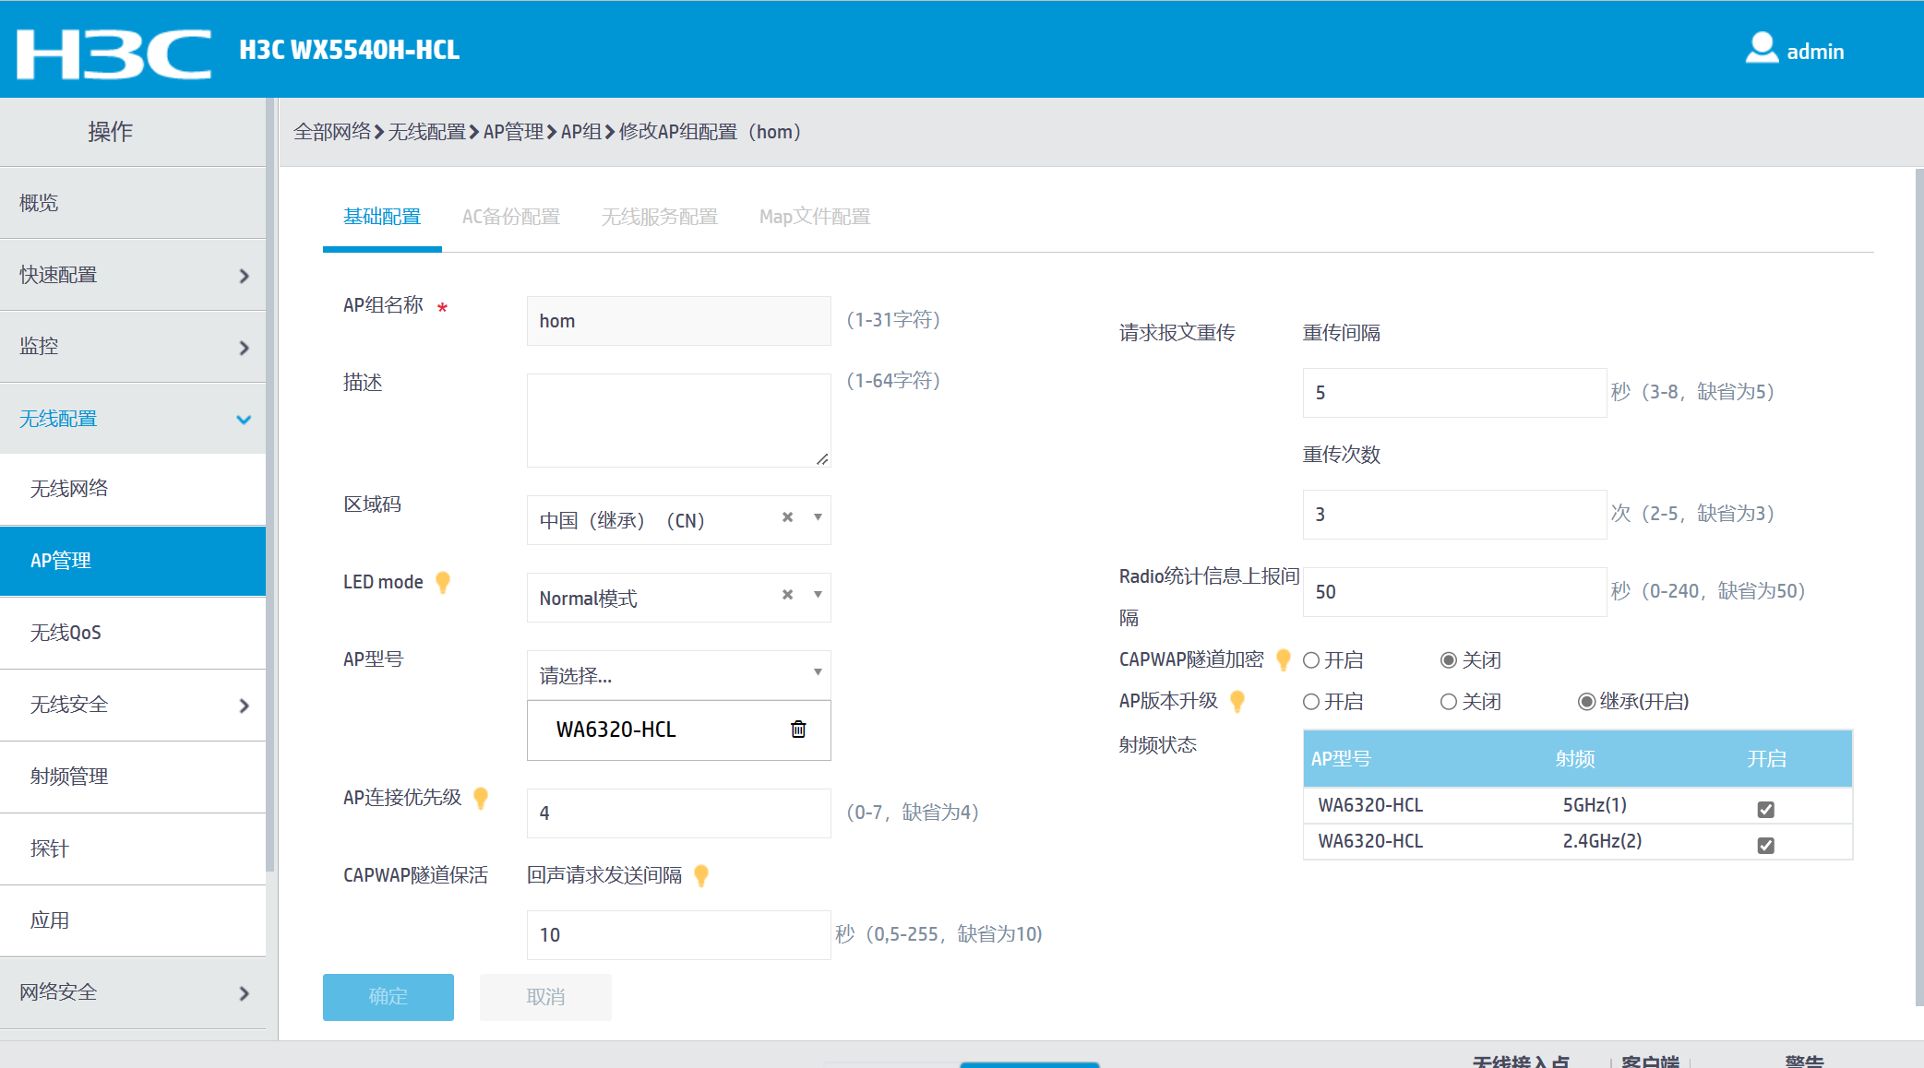Click the admin user icon
The width and height of the screenshot is (1924, 1068).
1761,49
